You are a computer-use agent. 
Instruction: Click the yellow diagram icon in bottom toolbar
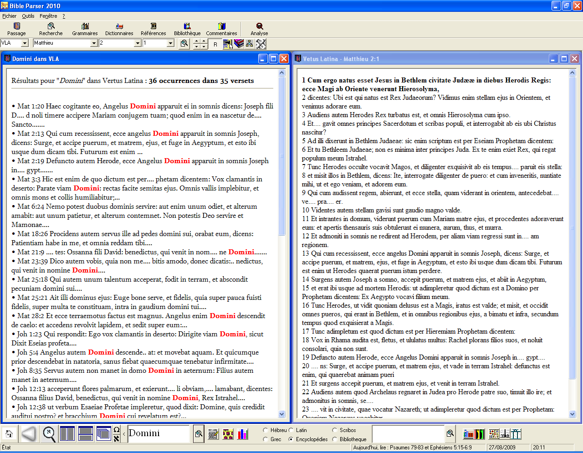228,434
